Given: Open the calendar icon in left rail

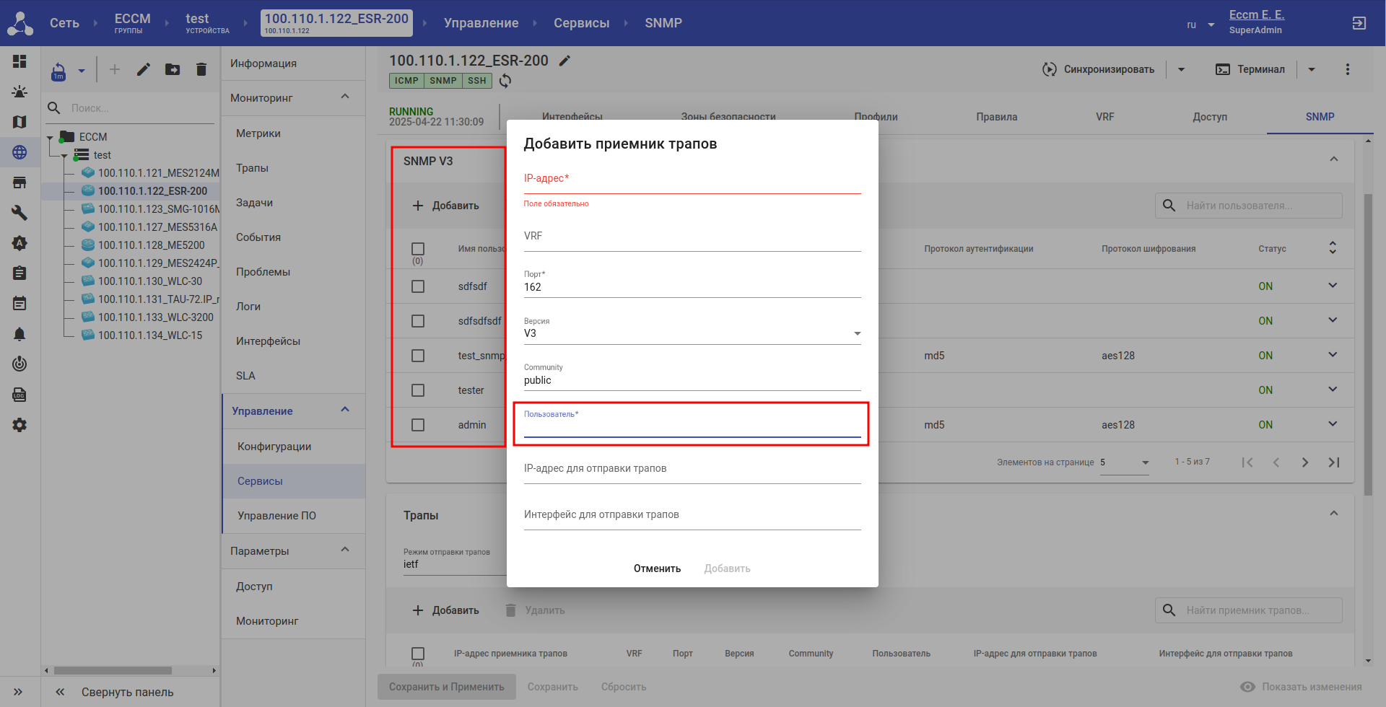Looking at the screenshot, I should pyautogui.click(x=19, y=304).
